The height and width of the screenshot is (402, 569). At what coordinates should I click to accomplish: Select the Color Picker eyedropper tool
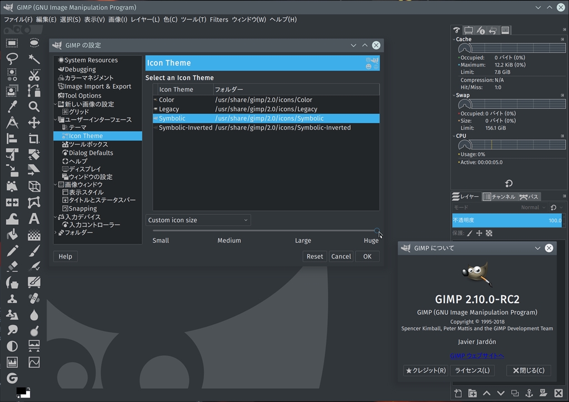point(12,107)
